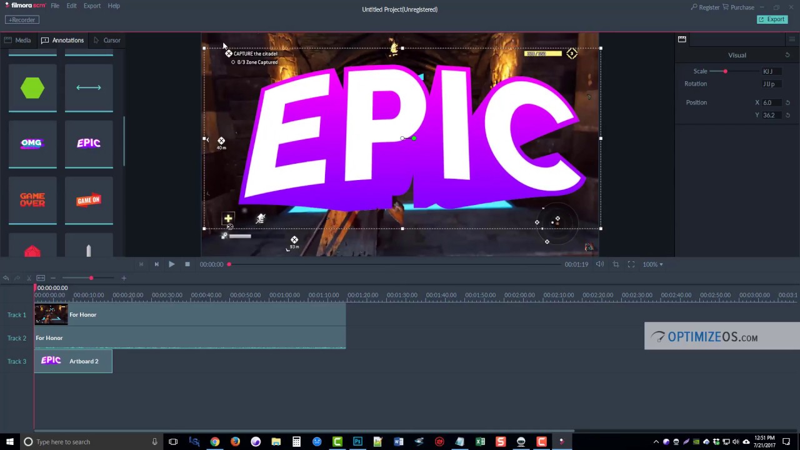The width and height of the screenshot is (800, 450).
Task: Open the properties panel hamburger menu
Action: click(792, 39)
